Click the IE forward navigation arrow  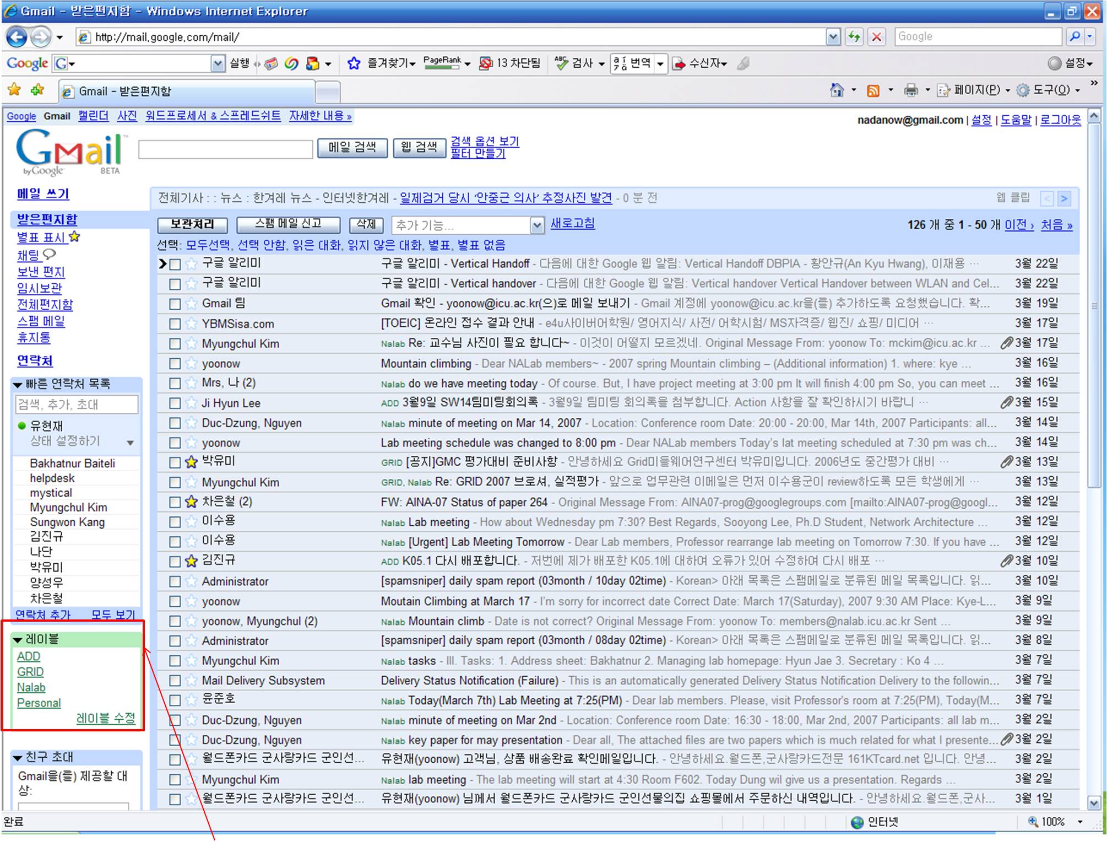40,37
